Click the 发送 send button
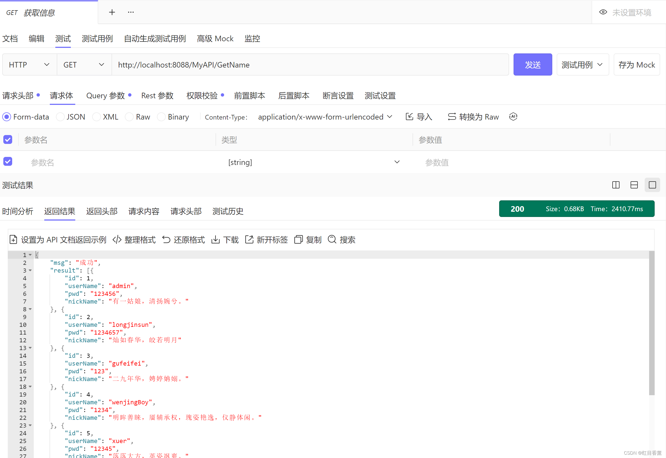The image size is (666, 458). pos(532,65)
